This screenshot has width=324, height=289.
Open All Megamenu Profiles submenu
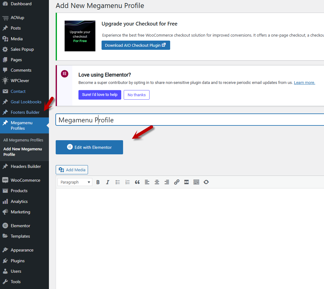tap(23, 140)
